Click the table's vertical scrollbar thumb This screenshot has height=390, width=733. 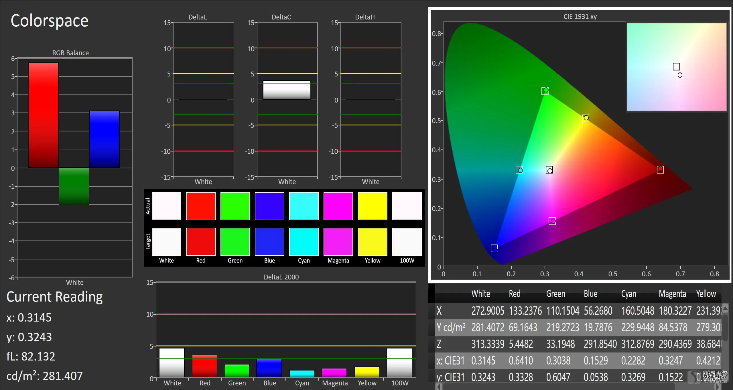coord(725,328)
